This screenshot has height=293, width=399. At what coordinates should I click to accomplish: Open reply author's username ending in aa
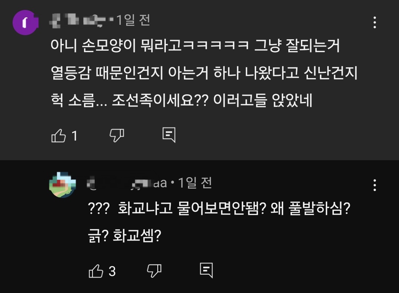[x=126, y=183]
